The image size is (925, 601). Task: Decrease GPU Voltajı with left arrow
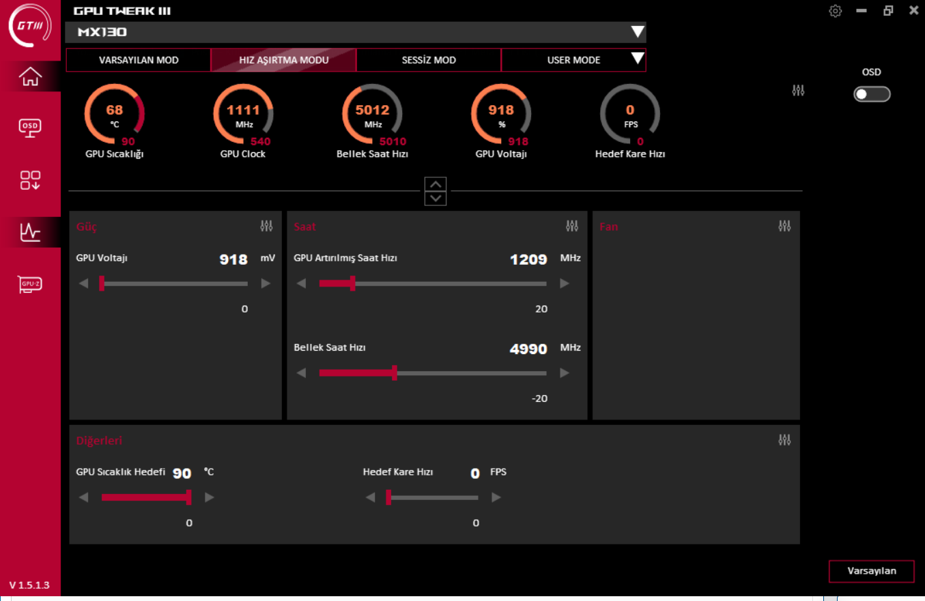point(83,284)
